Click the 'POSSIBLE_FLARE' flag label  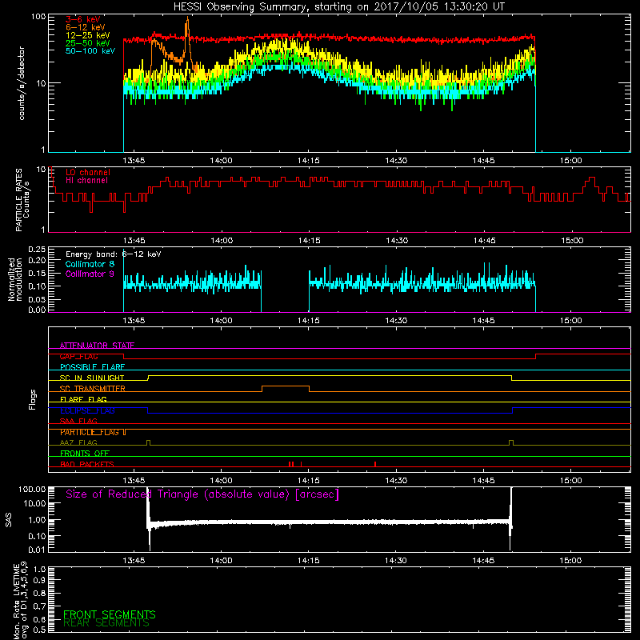coord(92,367)
